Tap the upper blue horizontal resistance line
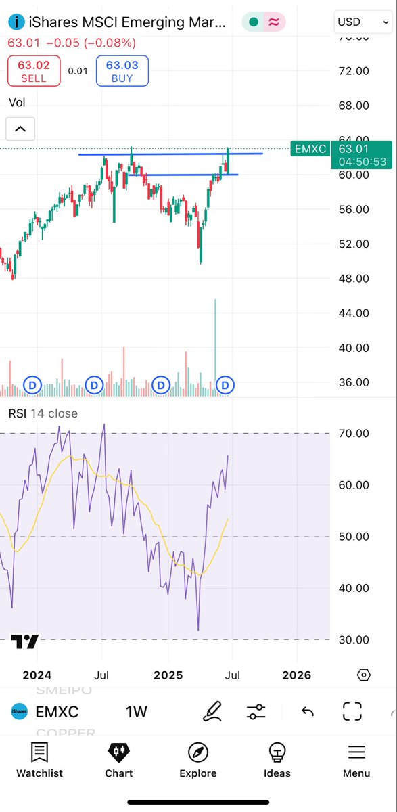The height and width of the screenshot is (812, 397). [170, 154]
